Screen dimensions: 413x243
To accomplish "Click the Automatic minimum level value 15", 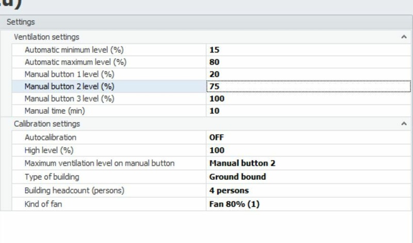I will click(214, 50).
